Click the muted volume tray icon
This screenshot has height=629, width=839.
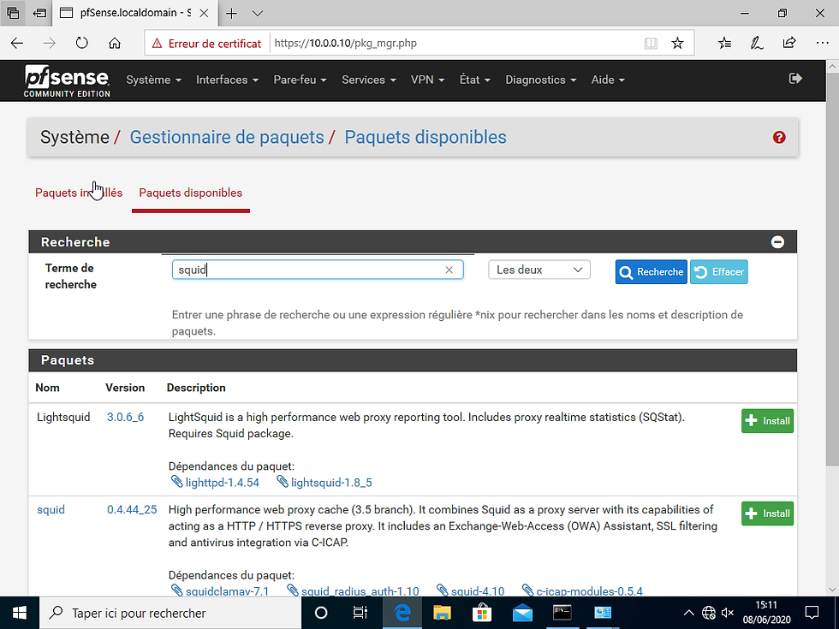728,613
